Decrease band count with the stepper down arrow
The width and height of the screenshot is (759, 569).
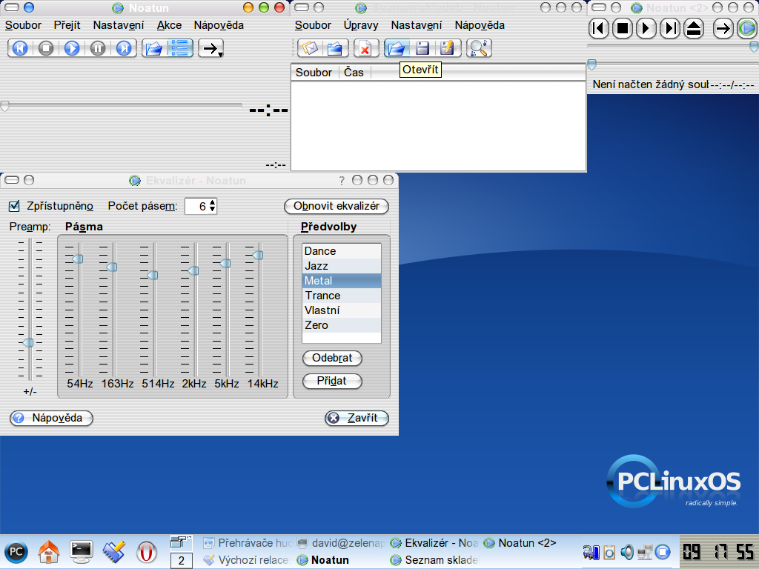(212, 210)
